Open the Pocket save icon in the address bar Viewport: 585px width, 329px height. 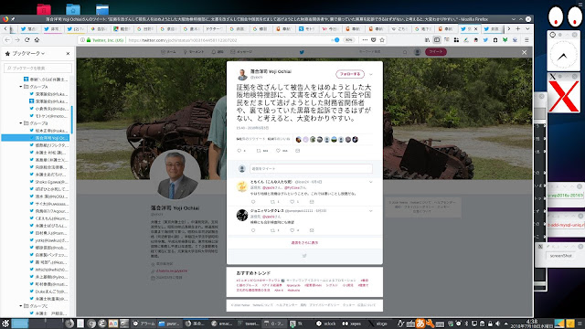374,40
